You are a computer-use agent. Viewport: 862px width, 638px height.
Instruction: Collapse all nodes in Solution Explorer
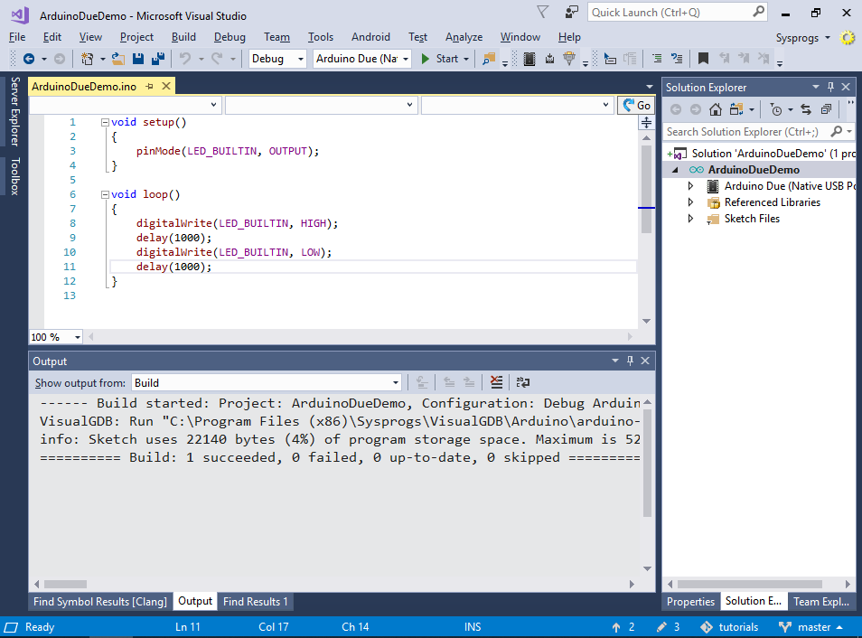[x=826, y=109]
